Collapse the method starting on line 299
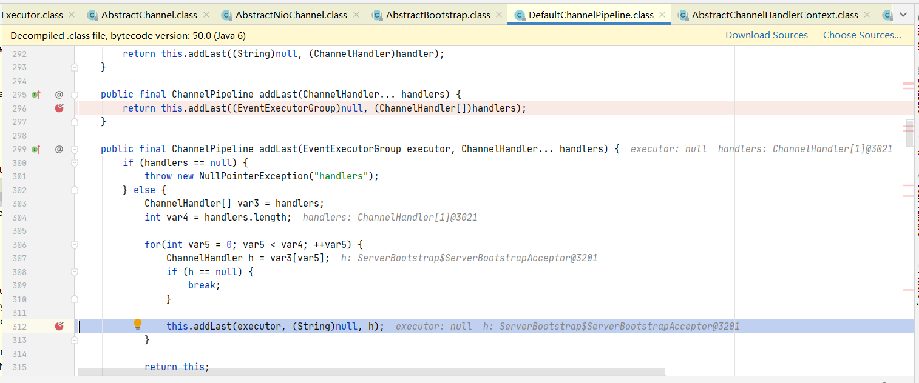The width and height of the screenshot is (919, 383). pyautogui.click(x=75, y=149)
